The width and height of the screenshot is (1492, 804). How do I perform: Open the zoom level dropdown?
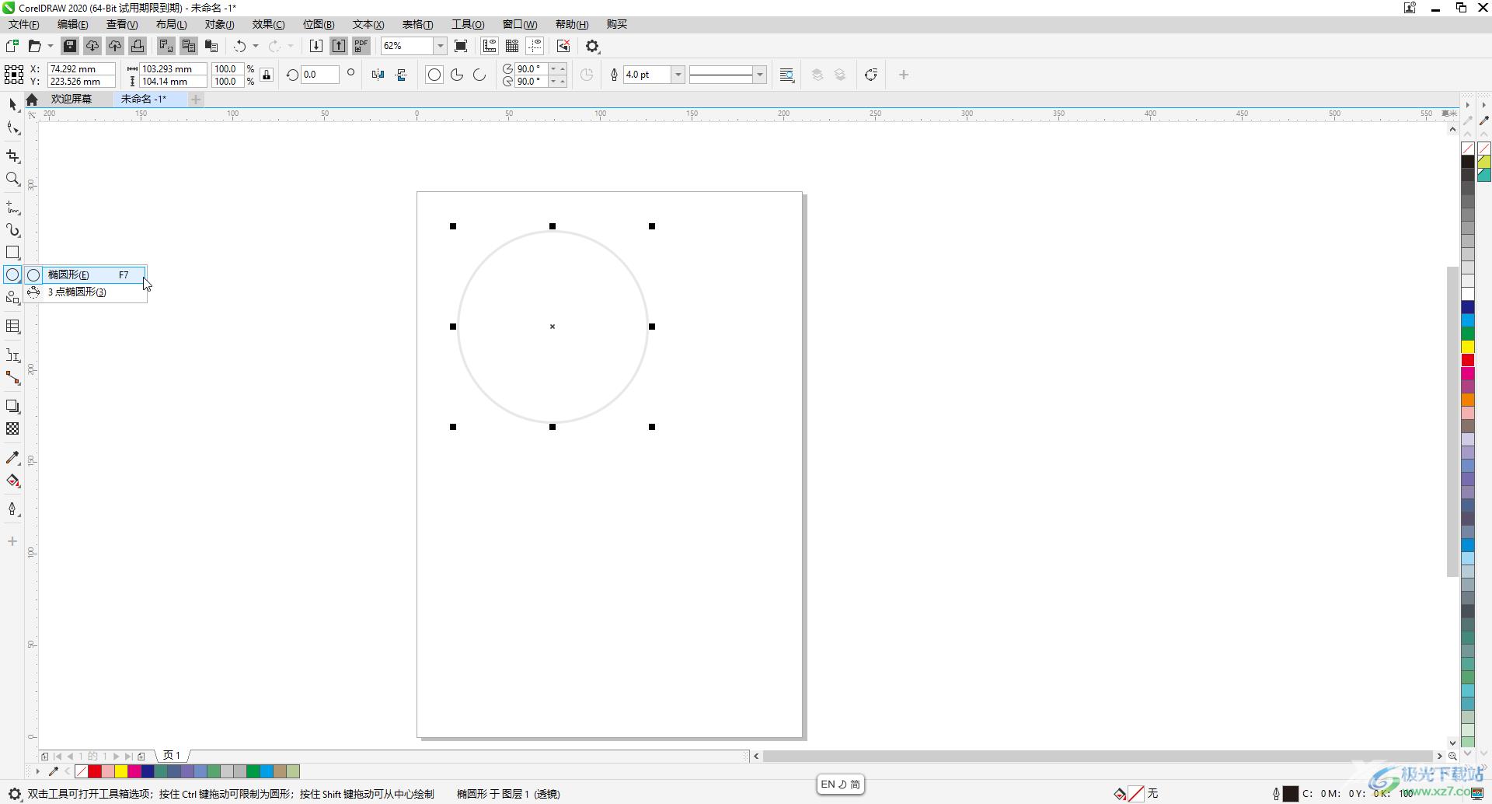[x=440, y=46]
